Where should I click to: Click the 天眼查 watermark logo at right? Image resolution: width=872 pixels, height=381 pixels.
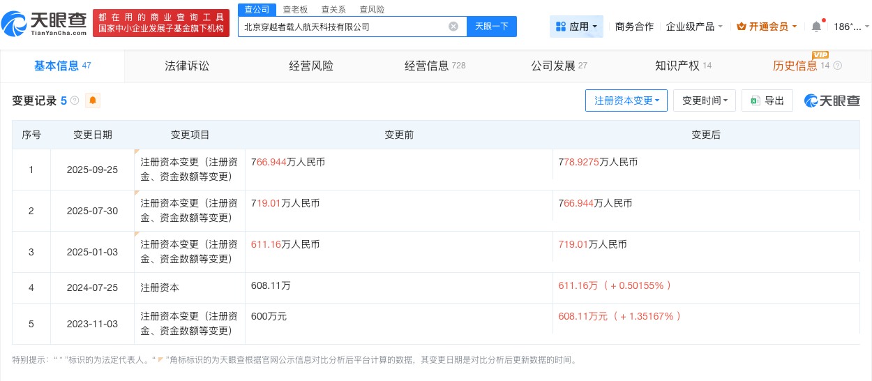[832, 100]
